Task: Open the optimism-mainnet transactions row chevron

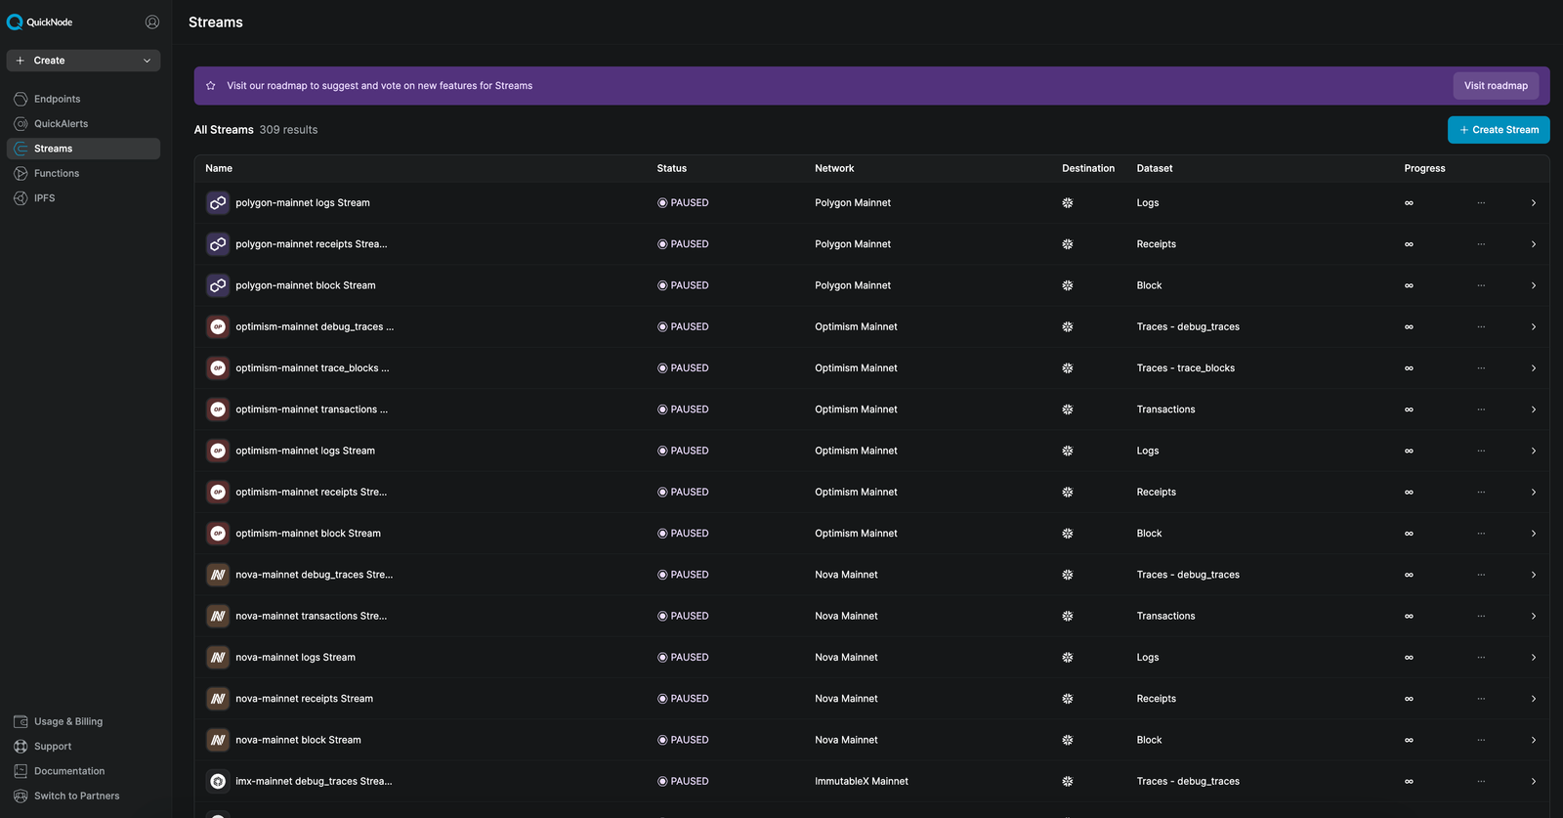Action: click(x=1534, y=409)
